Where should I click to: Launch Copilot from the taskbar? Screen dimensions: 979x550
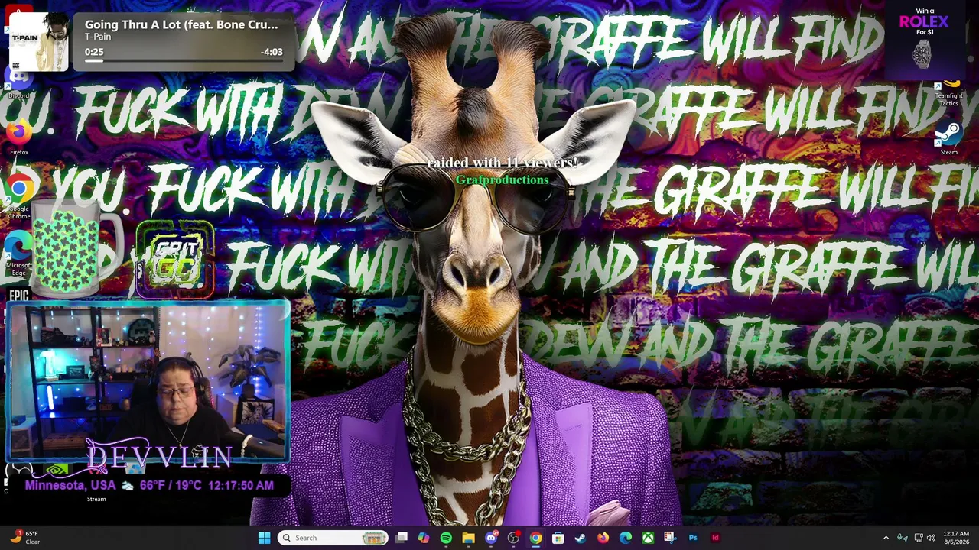[x=424, y=538]
